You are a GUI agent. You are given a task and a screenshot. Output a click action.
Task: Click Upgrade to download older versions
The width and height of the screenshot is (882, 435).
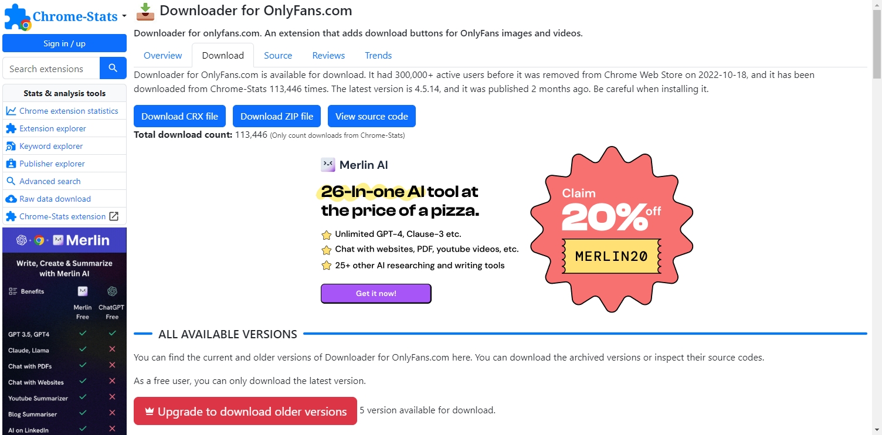click(x=245, y=411)
